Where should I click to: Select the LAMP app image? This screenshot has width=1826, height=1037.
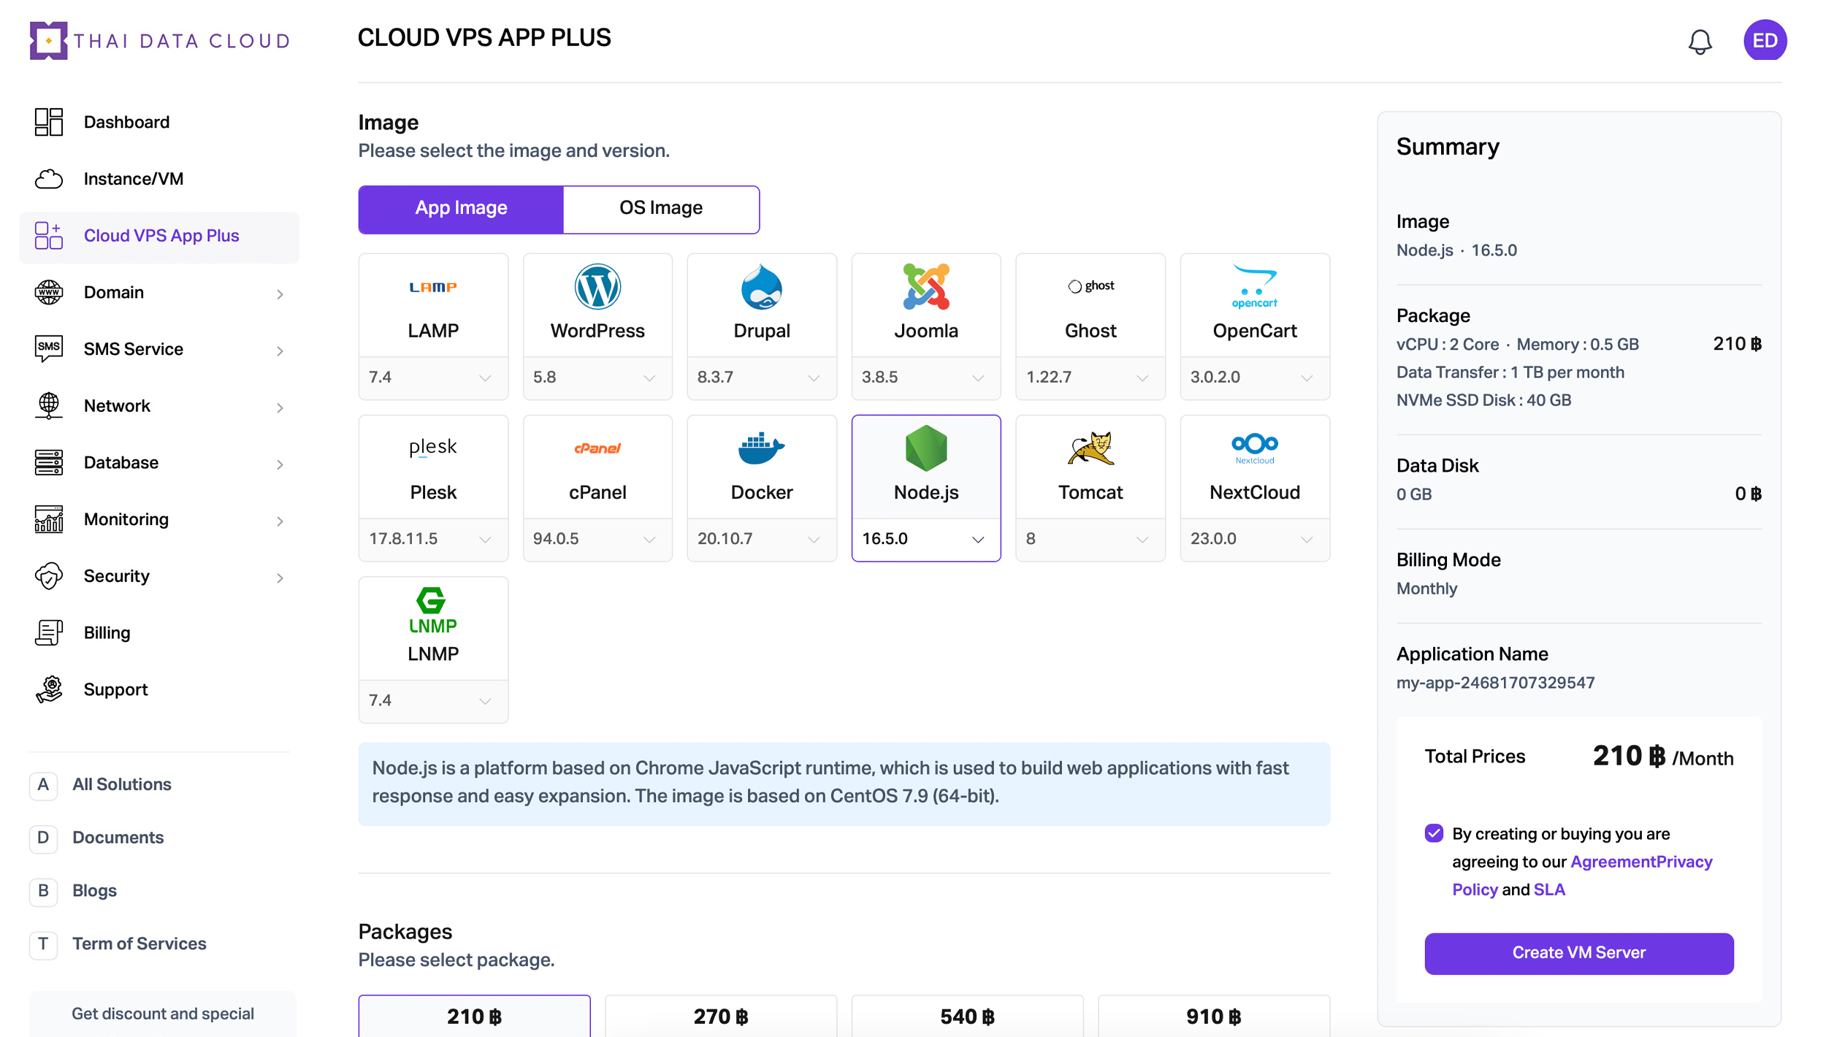[x=433, y=305]
